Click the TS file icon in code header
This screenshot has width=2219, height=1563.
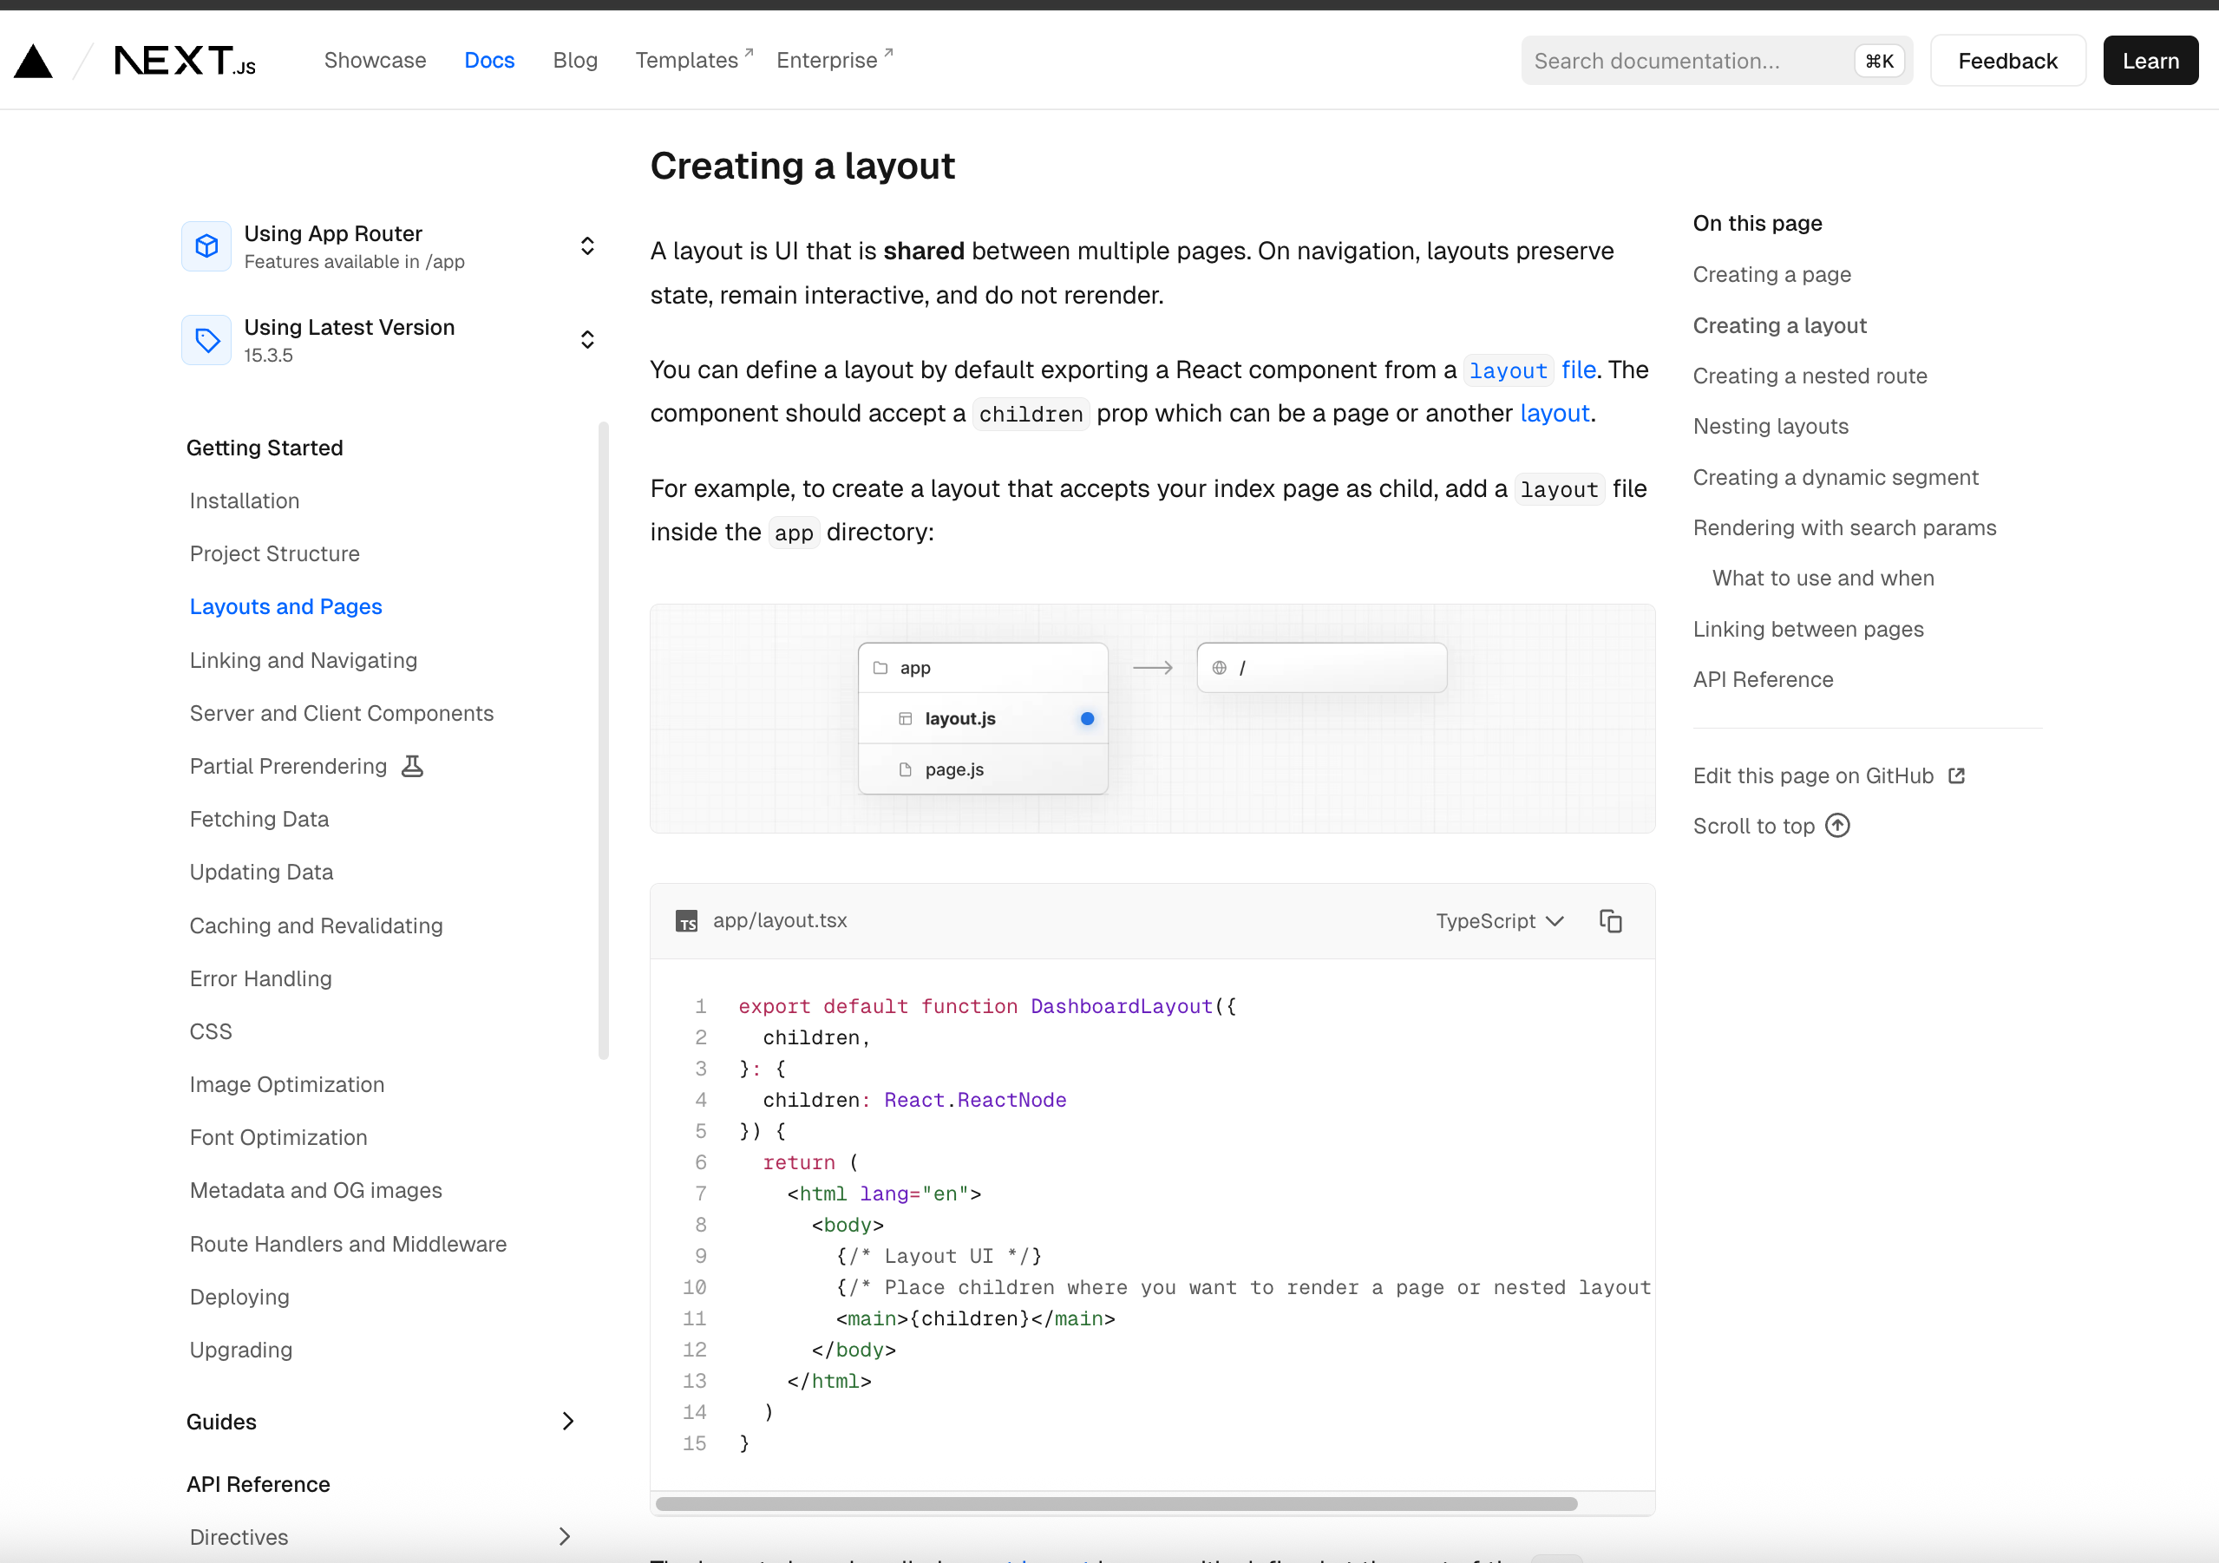point(686,921)
